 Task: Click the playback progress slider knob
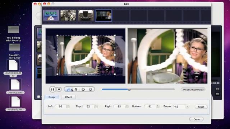129,89
